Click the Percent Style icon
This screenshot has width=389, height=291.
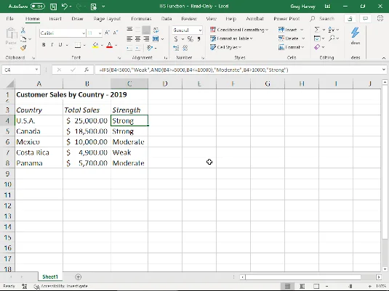190,39
